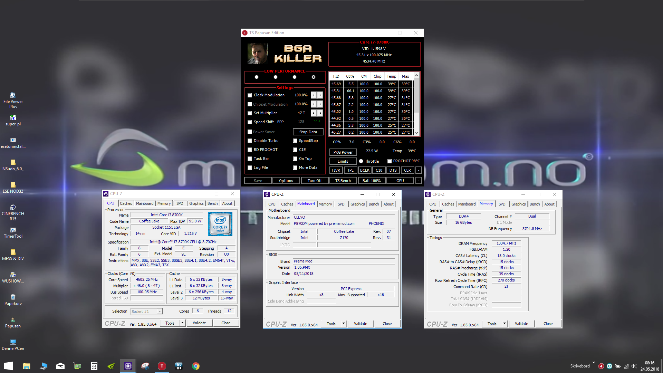Screen dimensions: 663x373
Task: Show hidden system tray icons
Action: pyautogui.click(x=594, y=363)
